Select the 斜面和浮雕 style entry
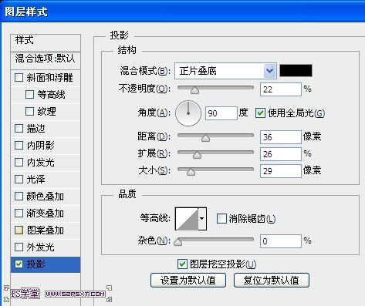 coord(46,77)
